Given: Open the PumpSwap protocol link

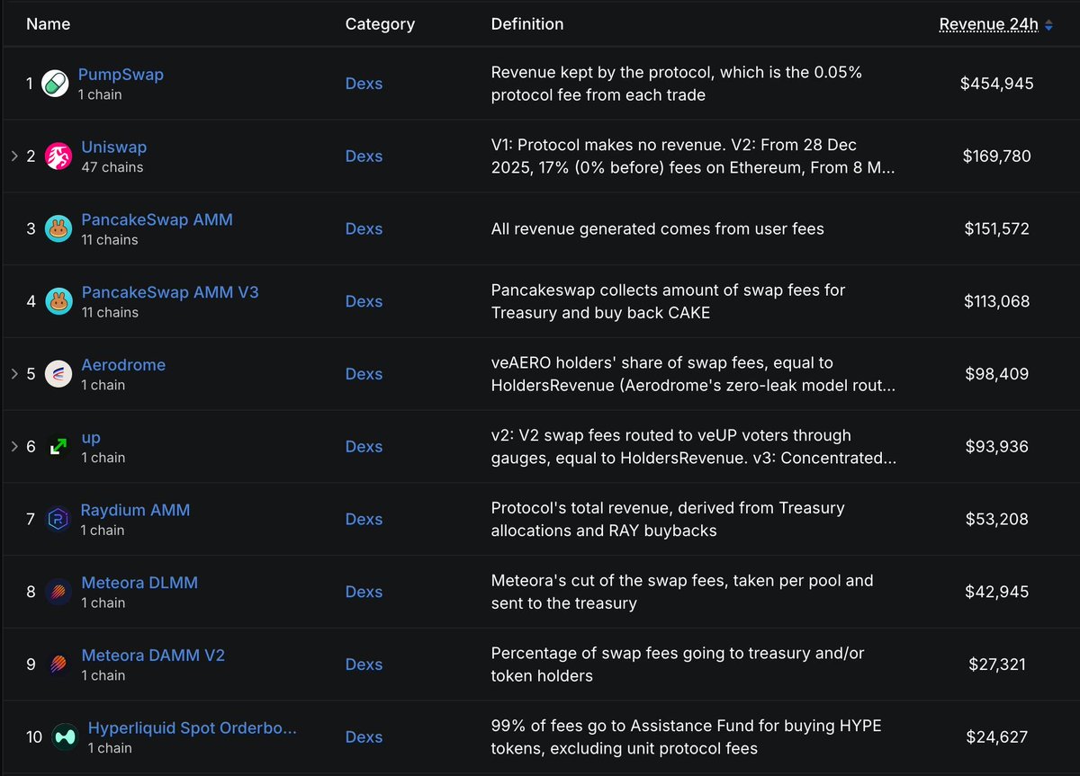Looking at the screenshot, I should pos(121,75).
